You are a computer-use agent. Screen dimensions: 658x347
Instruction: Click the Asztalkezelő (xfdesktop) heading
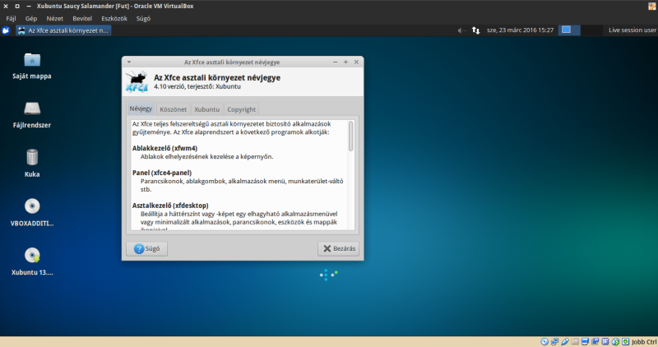coord(170,206)
